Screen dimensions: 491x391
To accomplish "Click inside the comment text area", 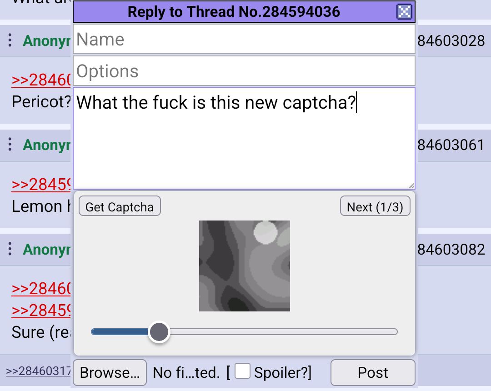I will [x=244, y=138].
